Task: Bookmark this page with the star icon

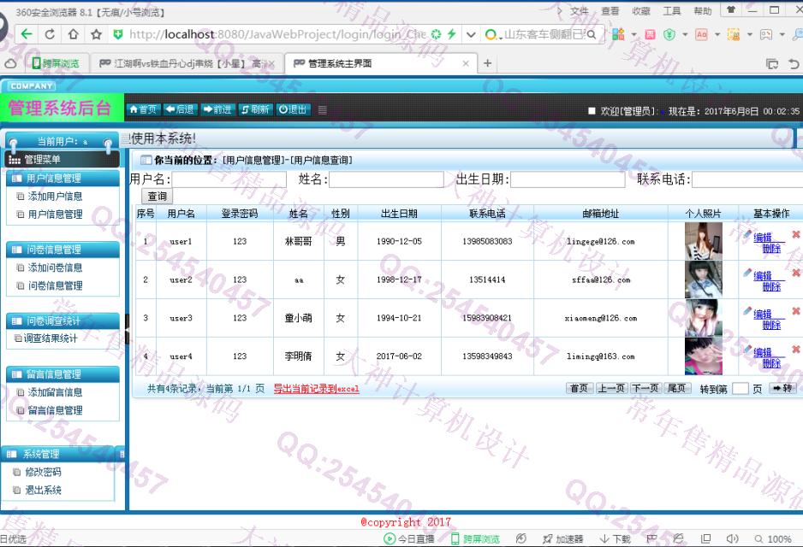Action: pos(96,34)
